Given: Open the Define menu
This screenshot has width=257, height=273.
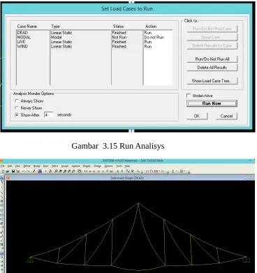Looking at the screenshot, I should [x=27, y=166].
